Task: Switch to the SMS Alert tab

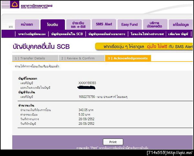Action: pos(104,24)
